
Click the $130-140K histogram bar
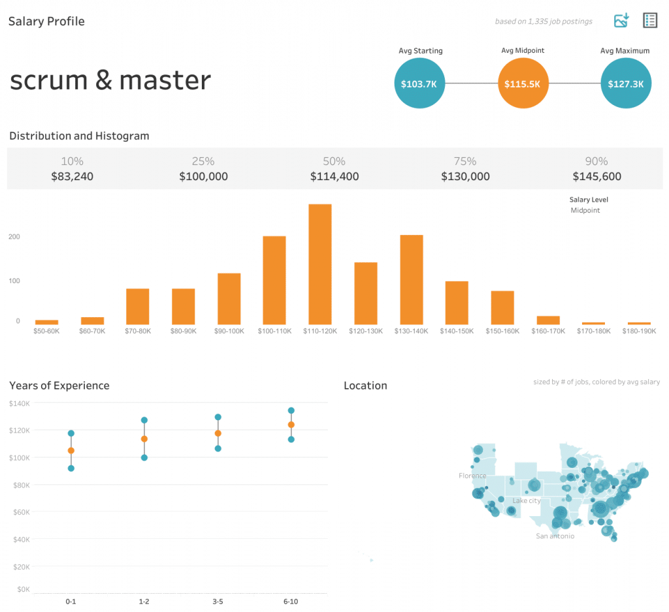pos(412,280)
